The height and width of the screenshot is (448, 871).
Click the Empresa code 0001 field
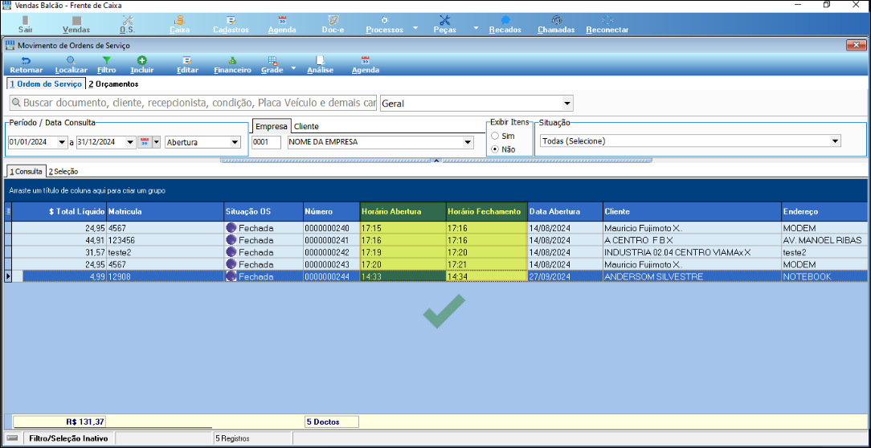click(266, 142)
